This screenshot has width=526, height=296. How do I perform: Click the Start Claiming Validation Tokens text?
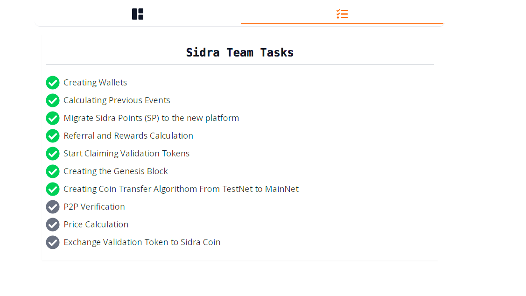click(126, 154)
